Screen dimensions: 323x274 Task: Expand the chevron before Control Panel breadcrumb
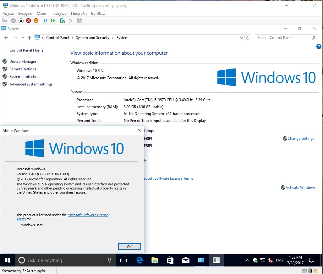point(42,38)
